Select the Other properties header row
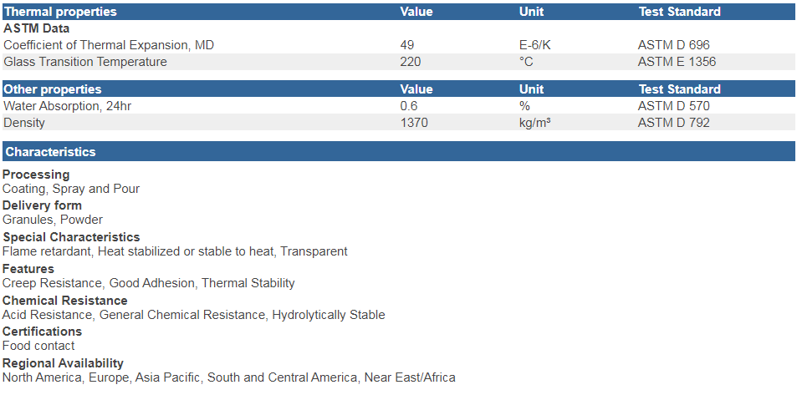The image size is (797, 395). pos(398,89)
